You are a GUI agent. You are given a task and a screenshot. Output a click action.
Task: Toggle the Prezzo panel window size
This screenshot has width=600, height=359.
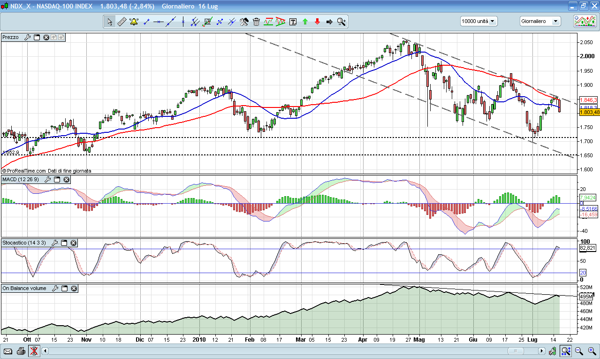(37, 38)
